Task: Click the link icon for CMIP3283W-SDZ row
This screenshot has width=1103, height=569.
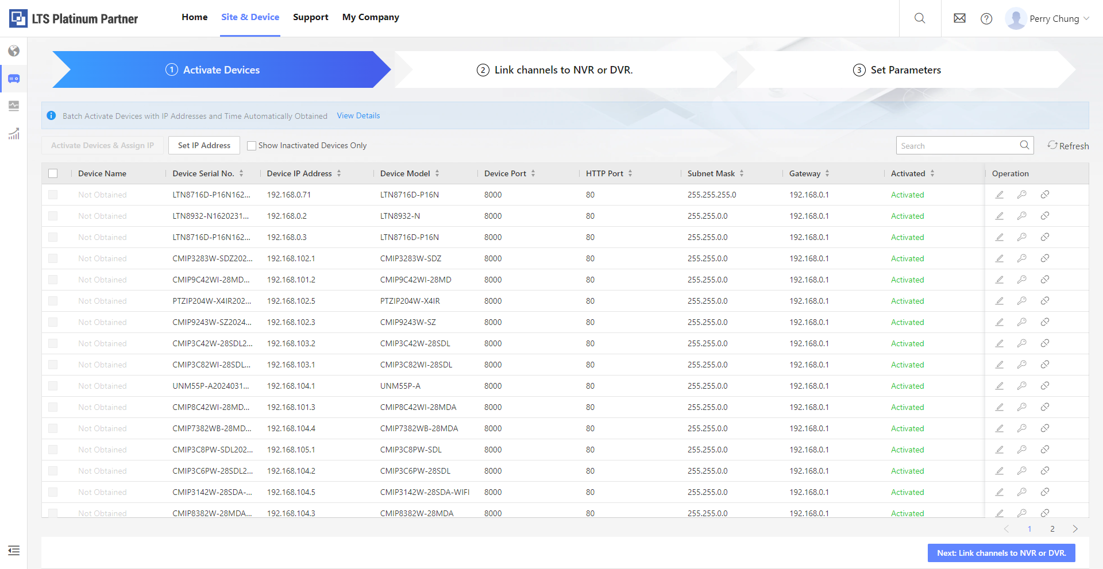Action: coord(1045,258)
